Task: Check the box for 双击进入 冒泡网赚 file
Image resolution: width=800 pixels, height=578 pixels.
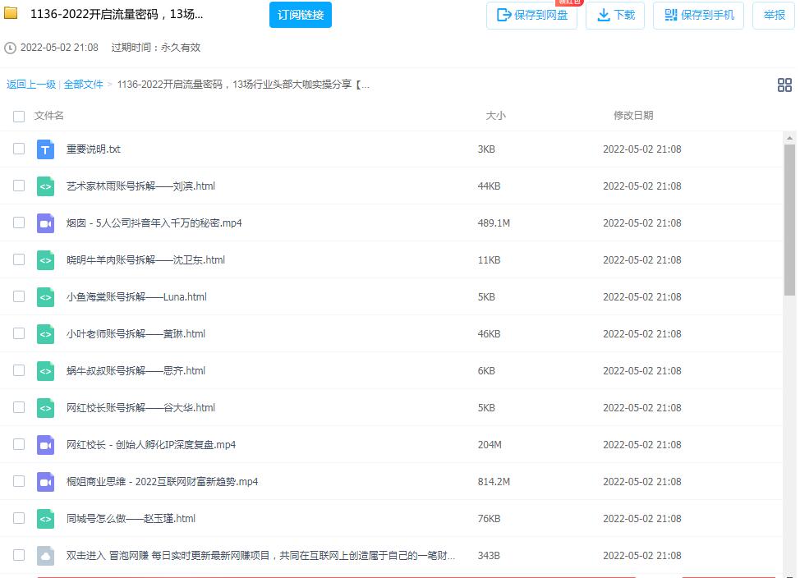Action: (19, 555)
